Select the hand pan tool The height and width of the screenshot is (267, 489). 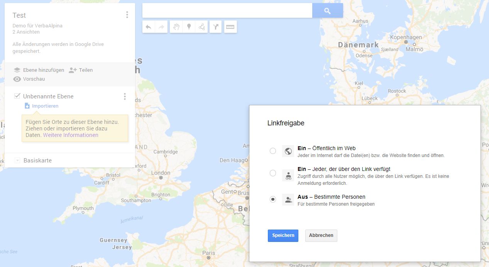176,27
